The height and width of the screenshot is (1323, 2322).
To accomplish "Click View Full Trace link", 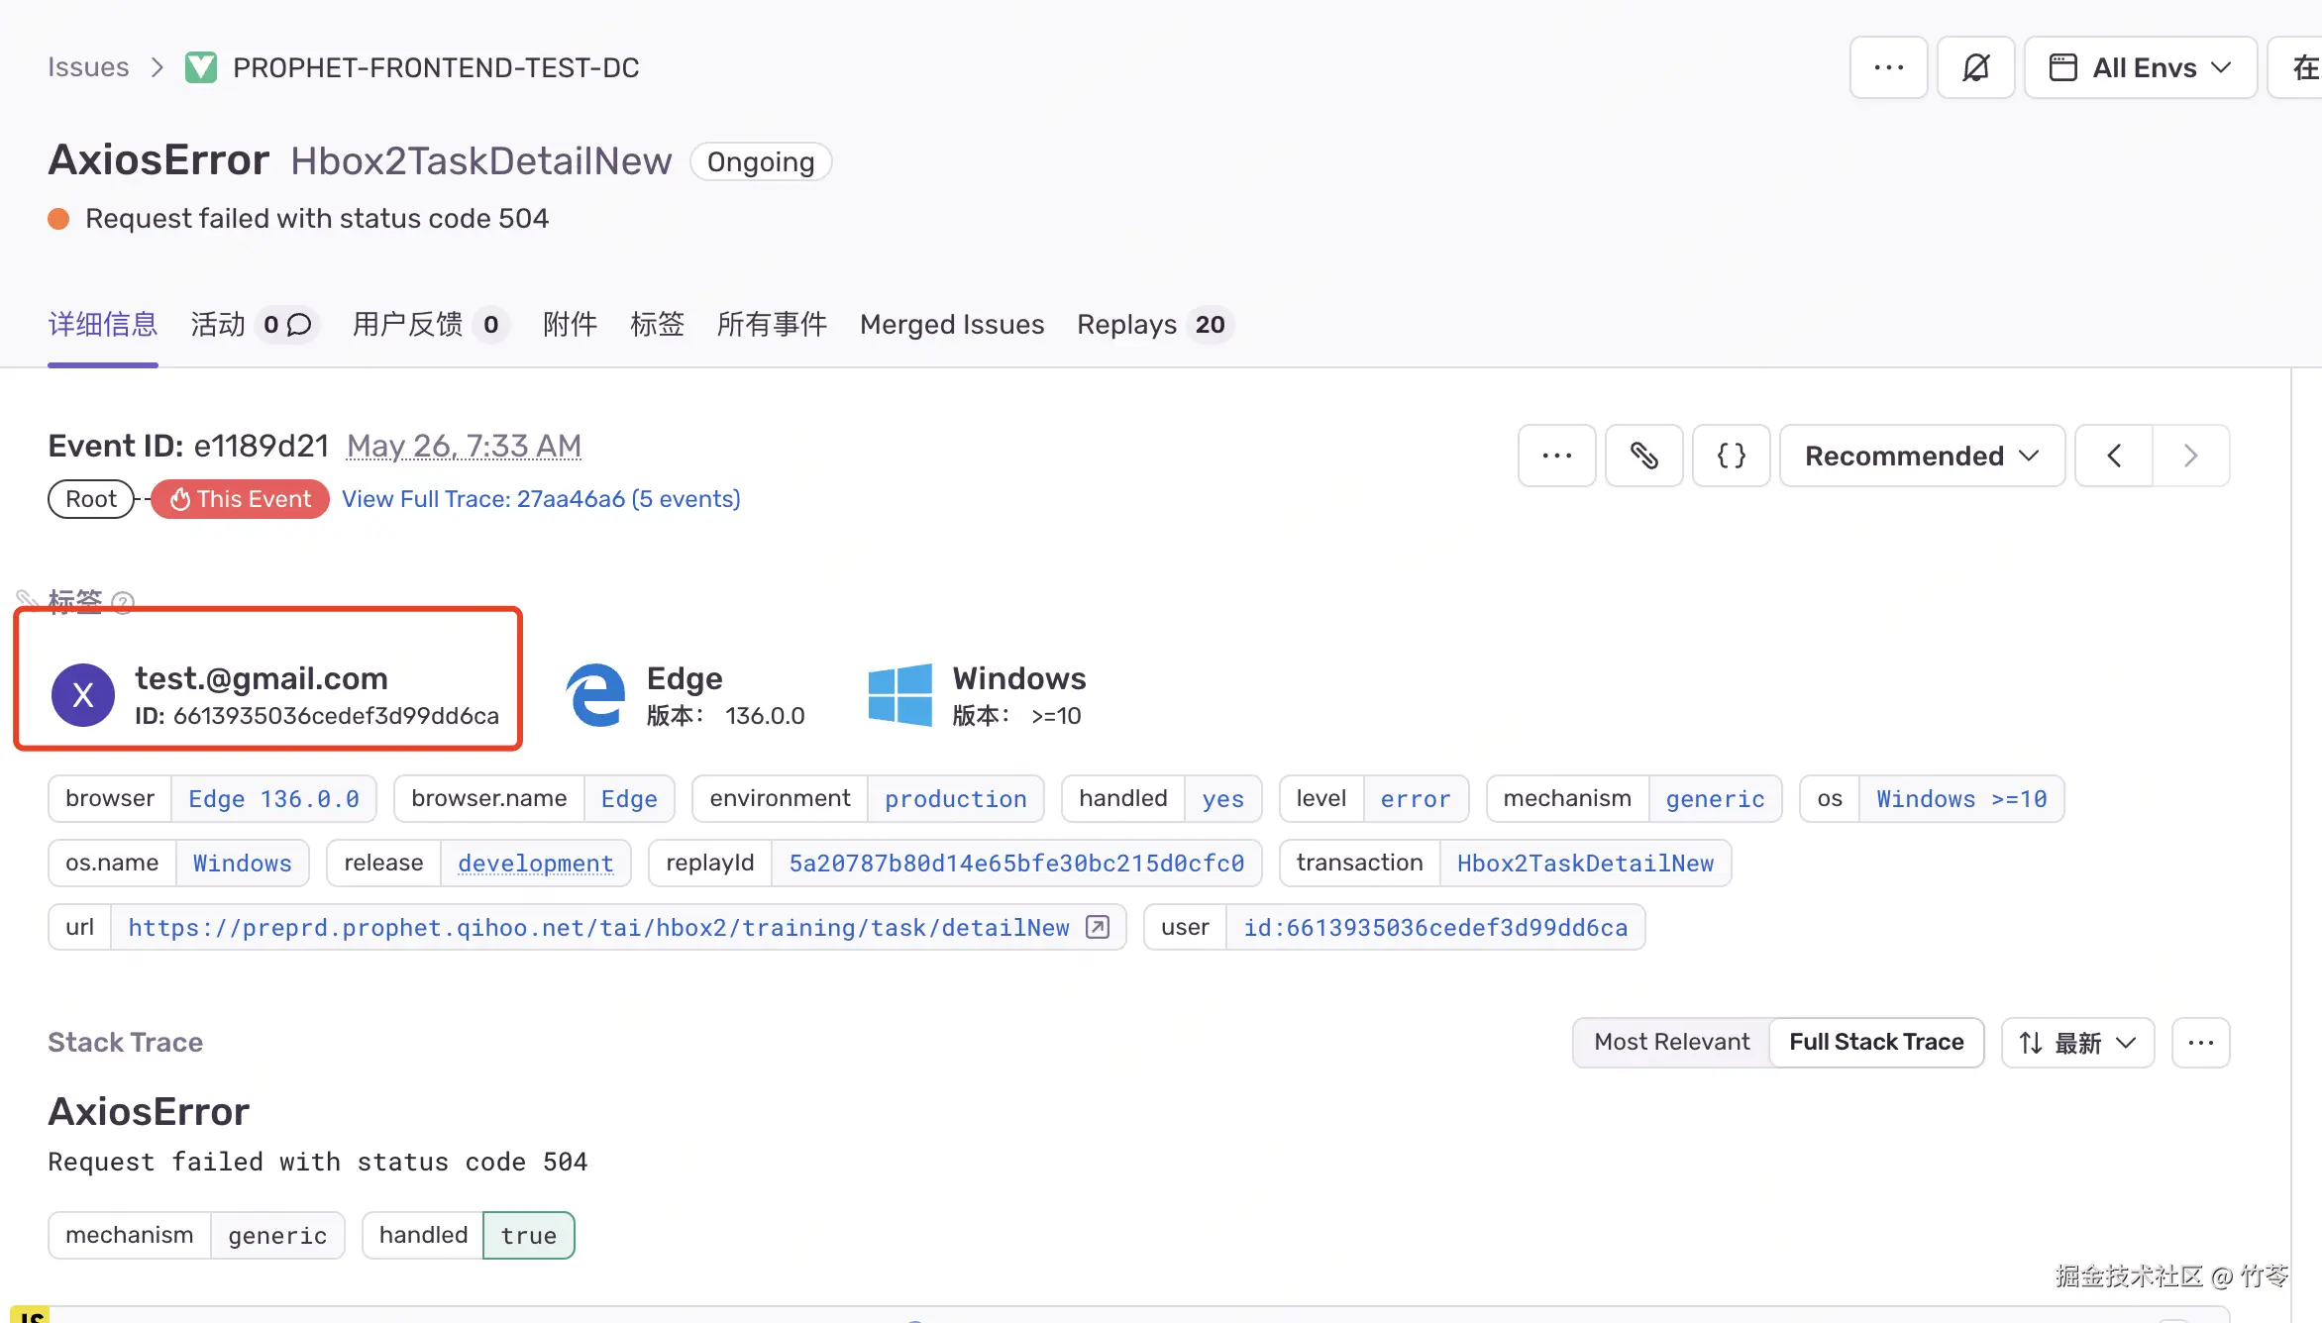I will point(541,499).
